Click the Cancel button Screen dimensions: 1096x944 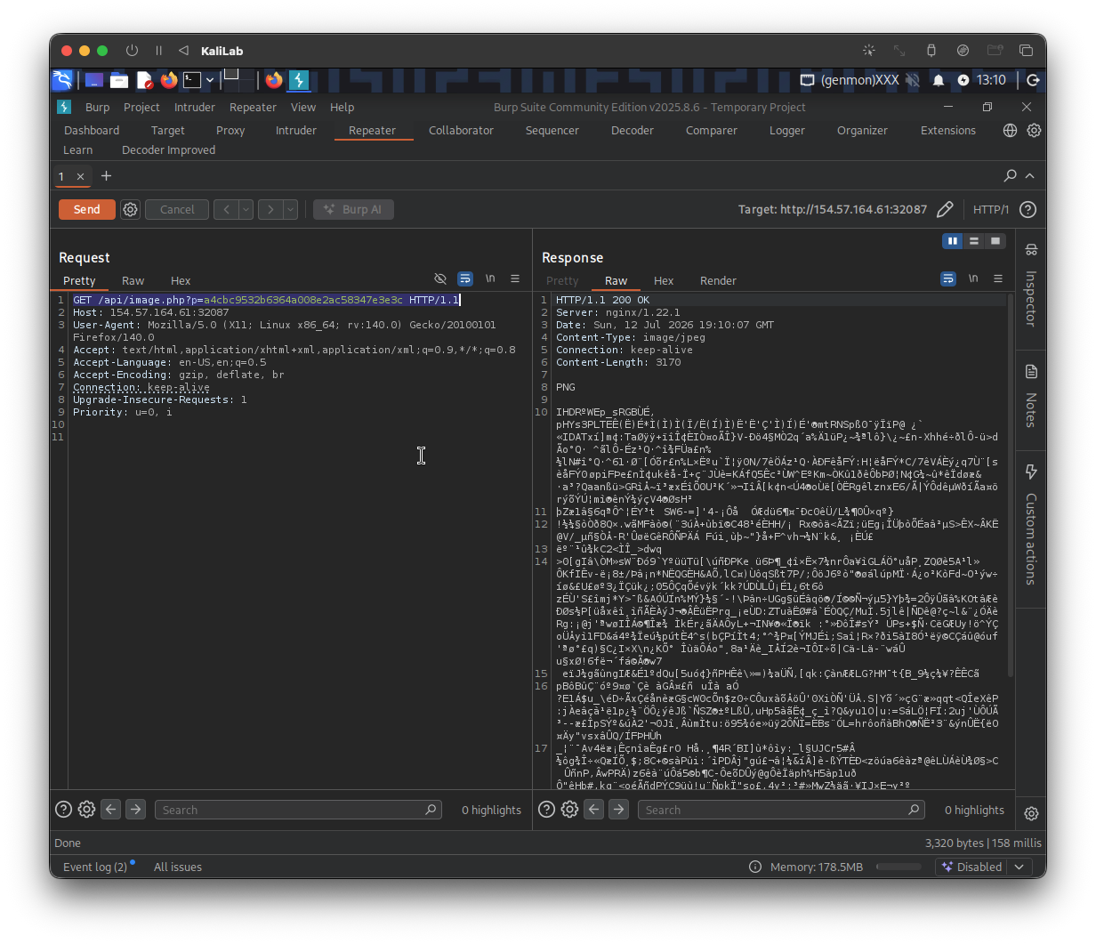click(177, 210)
